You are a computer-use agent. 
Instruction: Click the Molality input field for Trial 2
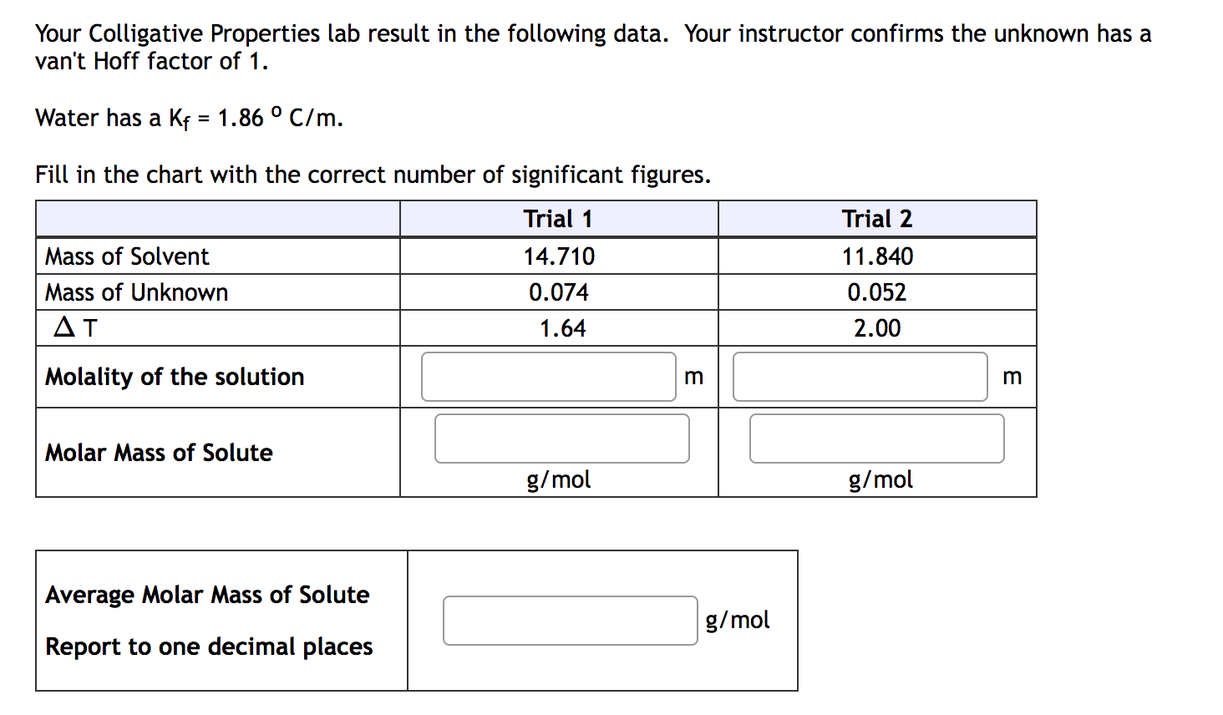[x=859, y=376]
